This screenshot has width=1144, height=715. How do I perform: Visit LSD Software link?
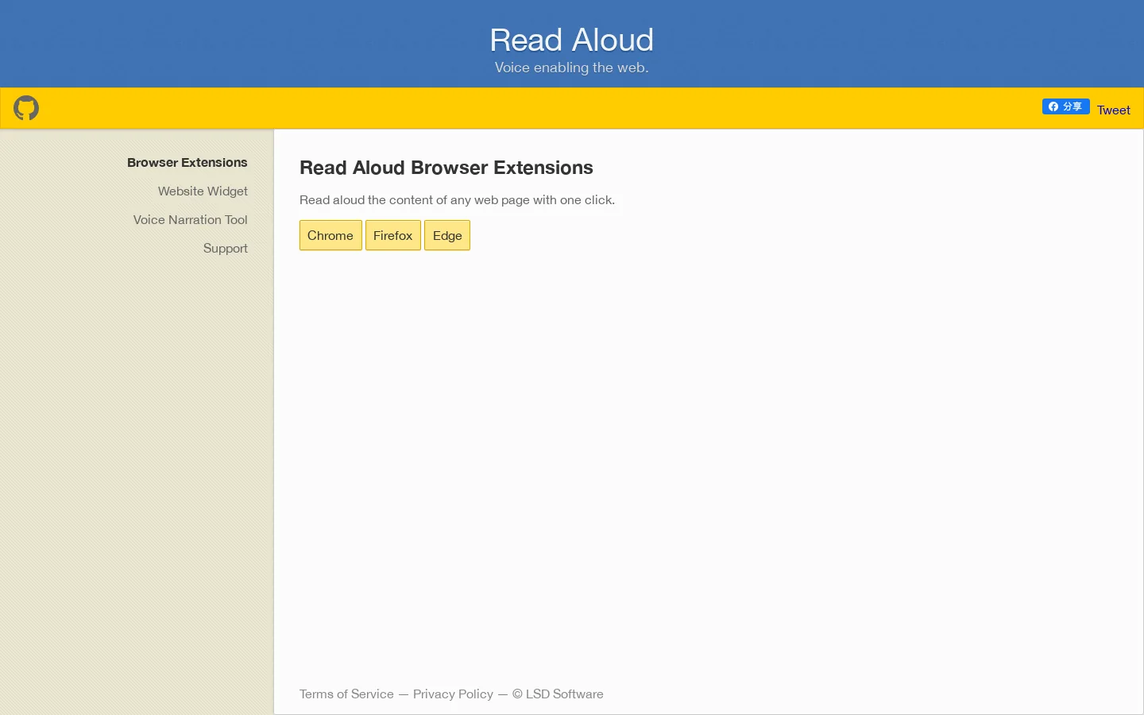[x=564, y=694]
